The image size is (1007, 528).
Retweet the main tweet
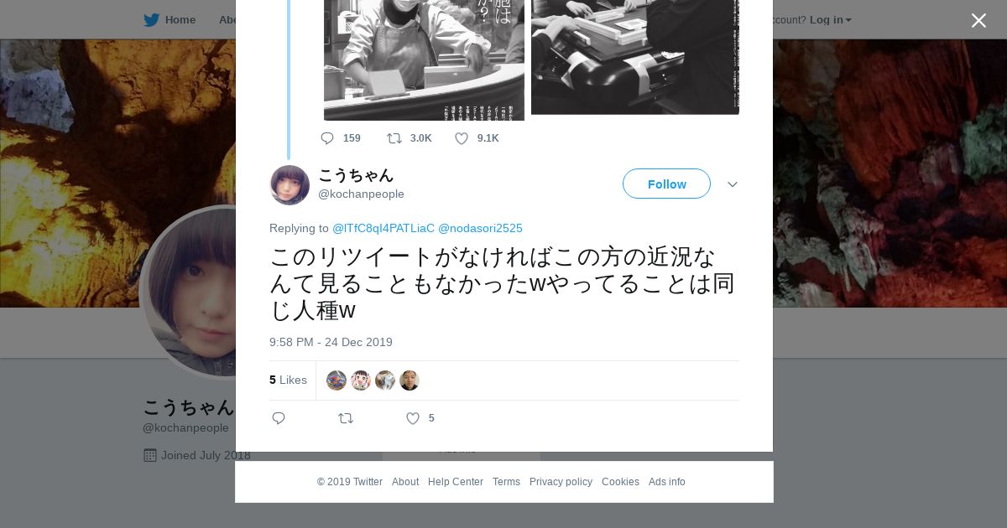pyautogui.click(x=346, y=418)
